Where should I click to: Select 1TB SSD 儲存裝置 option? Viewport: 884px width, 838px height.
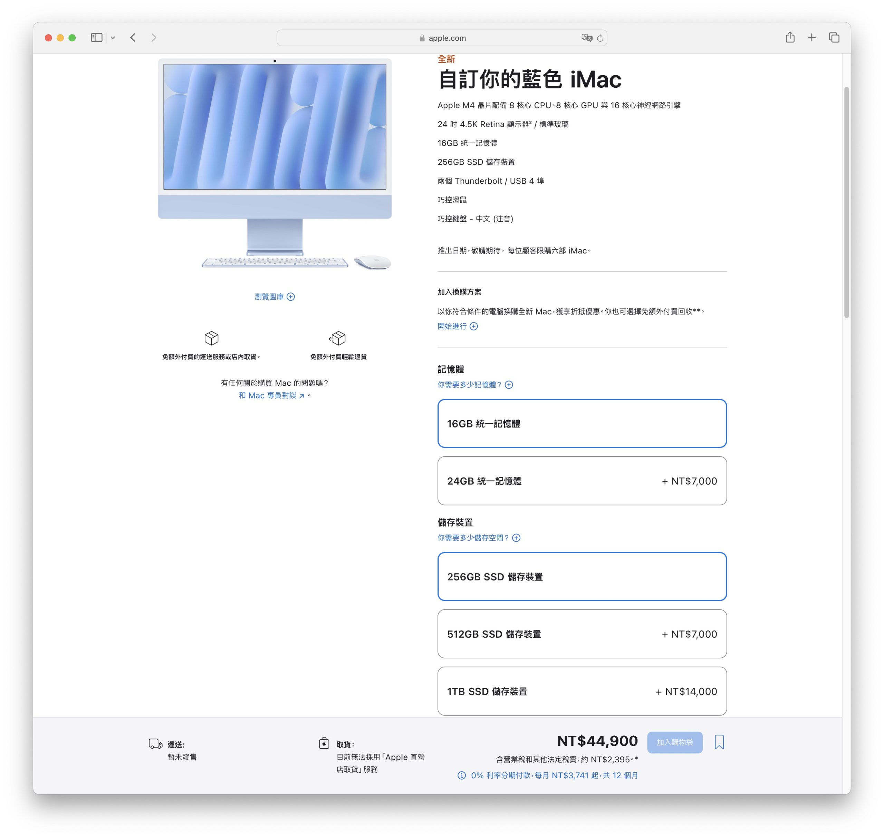(582, 691)
